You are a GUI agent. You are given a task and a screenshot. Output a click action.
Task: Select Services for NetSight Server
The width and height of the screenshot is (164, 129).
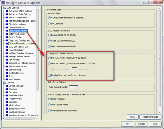point(22,63)
